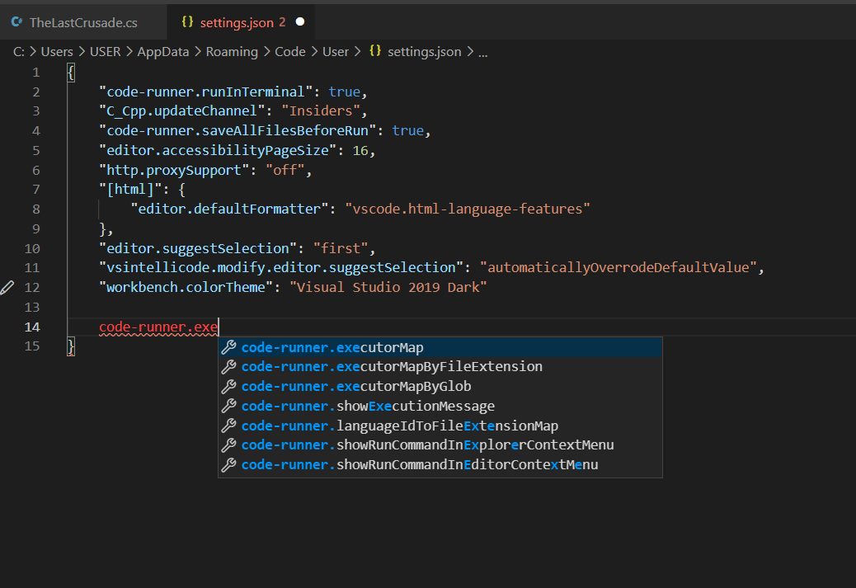Open the 'Roaming' breadcrumb segment

coord(232,52)
